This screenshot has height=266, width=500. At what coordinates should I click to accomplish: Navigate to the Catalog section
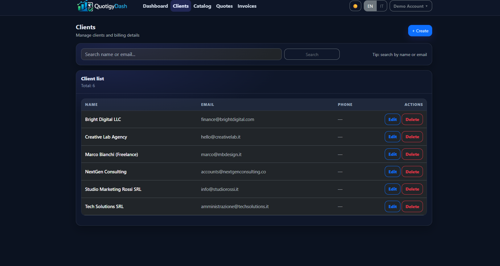click(x=202, y=6)
